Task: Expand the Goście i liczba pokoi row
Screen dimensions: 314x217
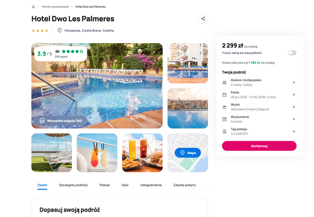Action: click(259, 82)
